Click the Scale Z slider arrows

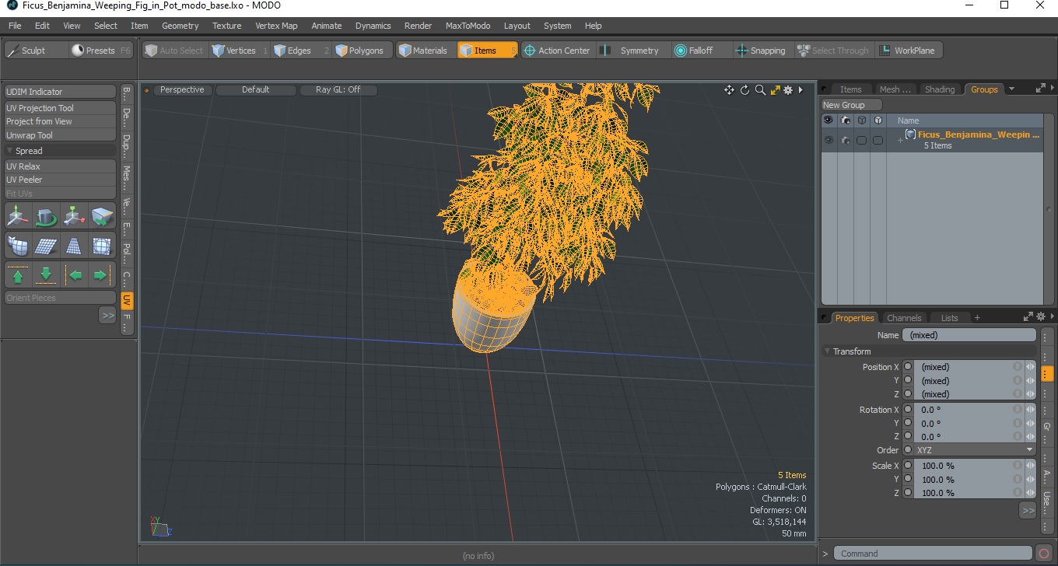1031,493
